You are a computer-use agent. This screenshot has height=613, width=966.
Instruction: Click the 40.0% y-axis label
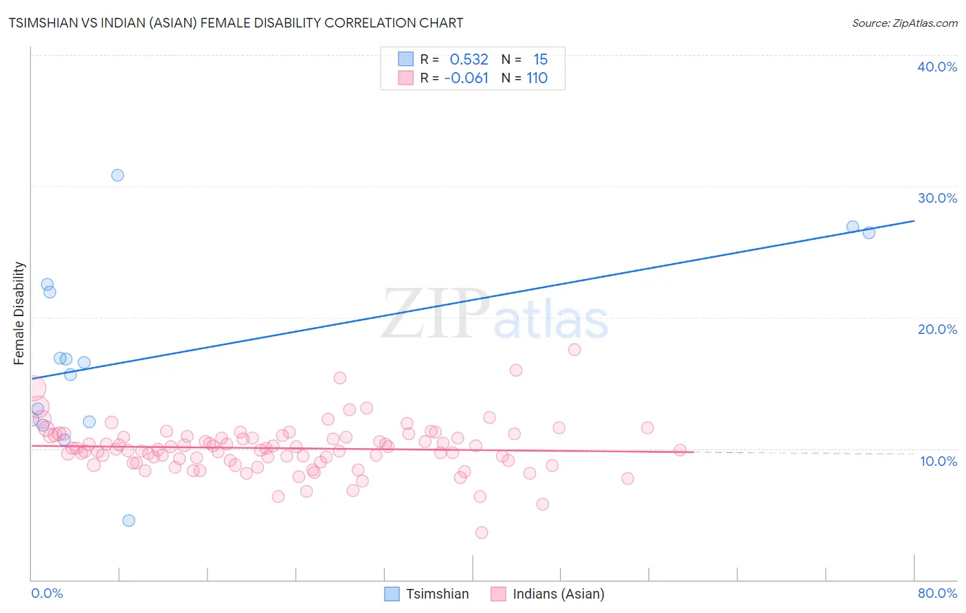click(x=937, y=67)
